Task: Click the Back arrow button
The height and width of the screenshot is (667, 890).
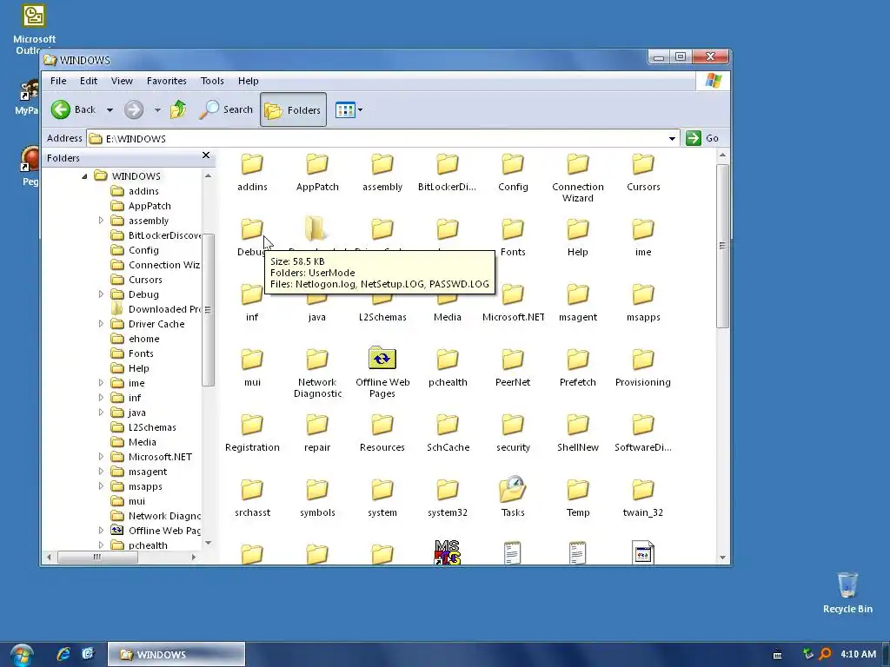Action: [61, 109]
